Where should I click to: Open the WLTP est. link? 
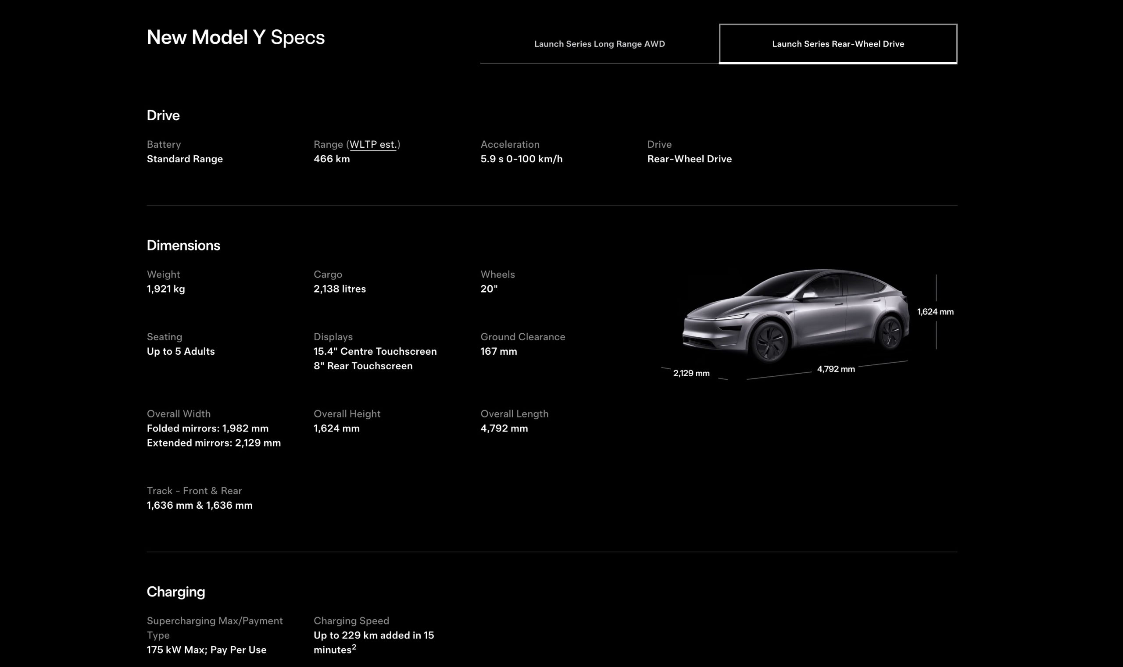point(373,144)
